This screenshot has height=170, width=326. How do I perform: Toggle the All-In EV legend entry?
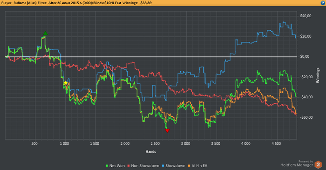coord(197,166)
